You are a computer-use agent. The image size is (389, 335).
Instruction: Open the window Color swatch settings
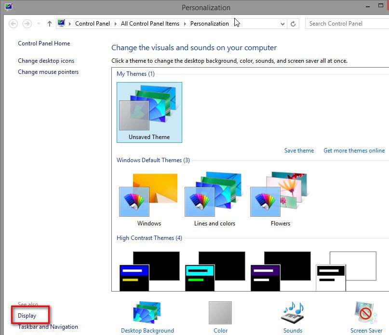(x=220, y=313)
